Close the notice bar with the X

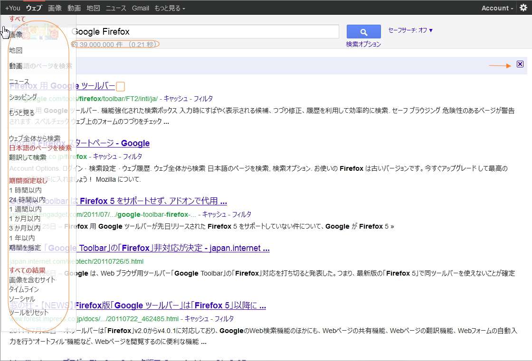pyautogui.click(x=520, y=64)
